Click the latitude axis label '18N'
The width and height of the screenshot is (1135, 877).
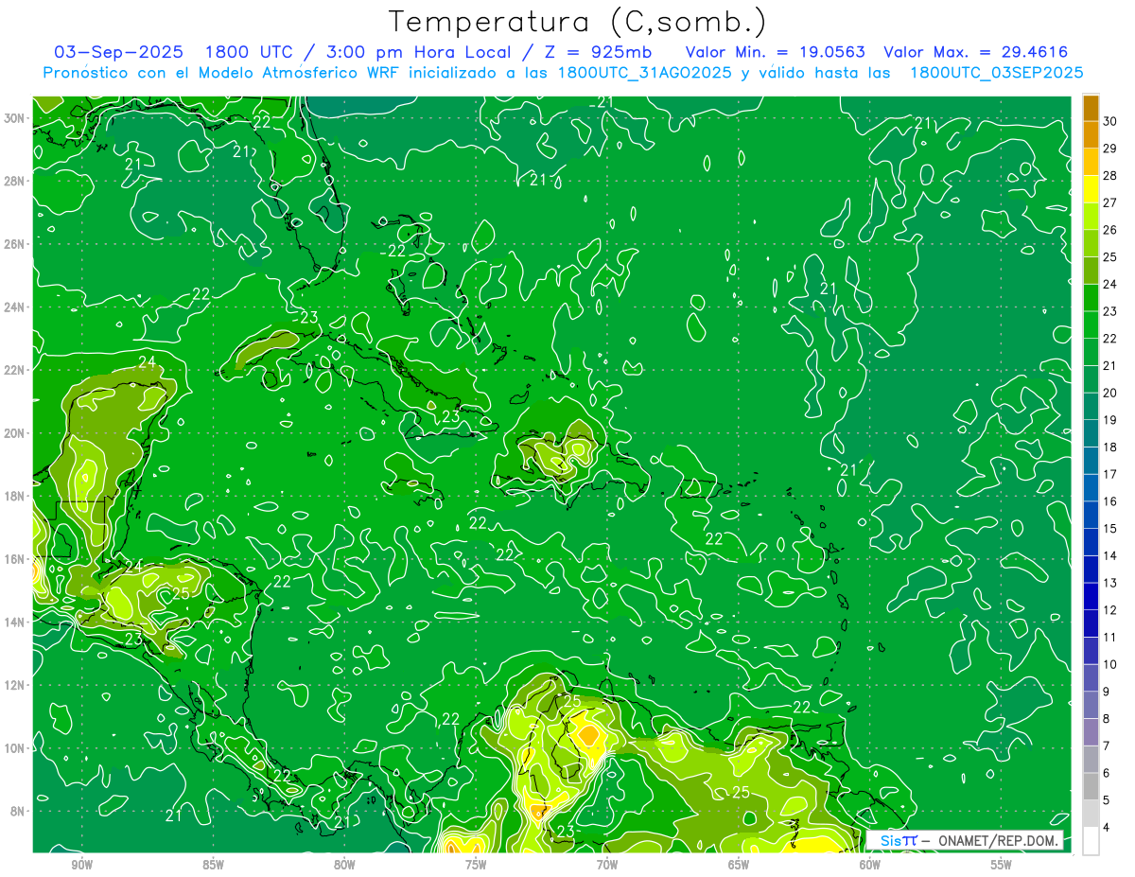(x=15, y=496)
